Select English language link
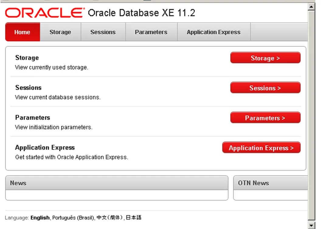Image resolution: width=322 pixels, height=229 pixels. pyautogui.click(x=40, y=218)
